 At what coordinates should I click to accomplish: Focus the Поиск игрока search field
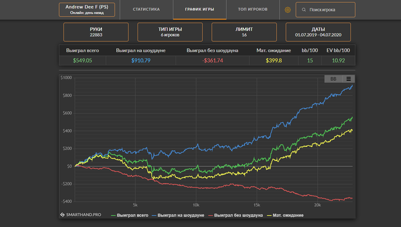pyautogui.click(x=325, y=10)
